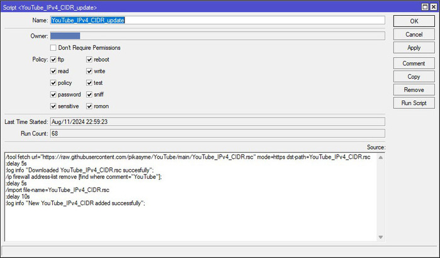Click the first ':delay 5s' line
440x258 pixels.
(16, 164)
